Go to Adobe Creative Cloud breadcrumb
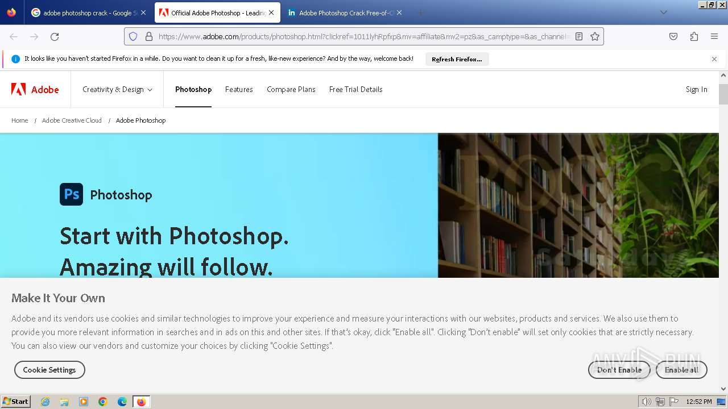Screen dimensions: 728x409 (72, 120)
